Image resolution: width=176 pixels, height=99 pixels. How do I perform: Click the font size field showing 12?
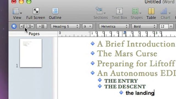(x=164, y=26)
